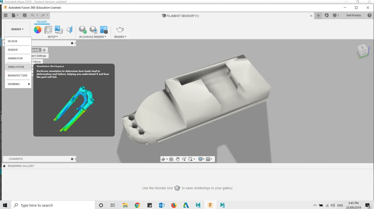Close the FILAMENT SENSOR document tab
The width and height of the screenshot is (374, 209).
(311, 16)
